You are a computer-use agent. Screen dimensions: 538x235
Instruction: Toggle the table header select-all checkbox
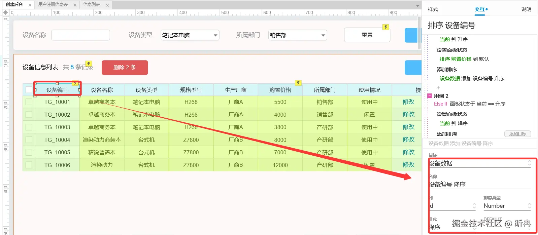tap(29, 90)
